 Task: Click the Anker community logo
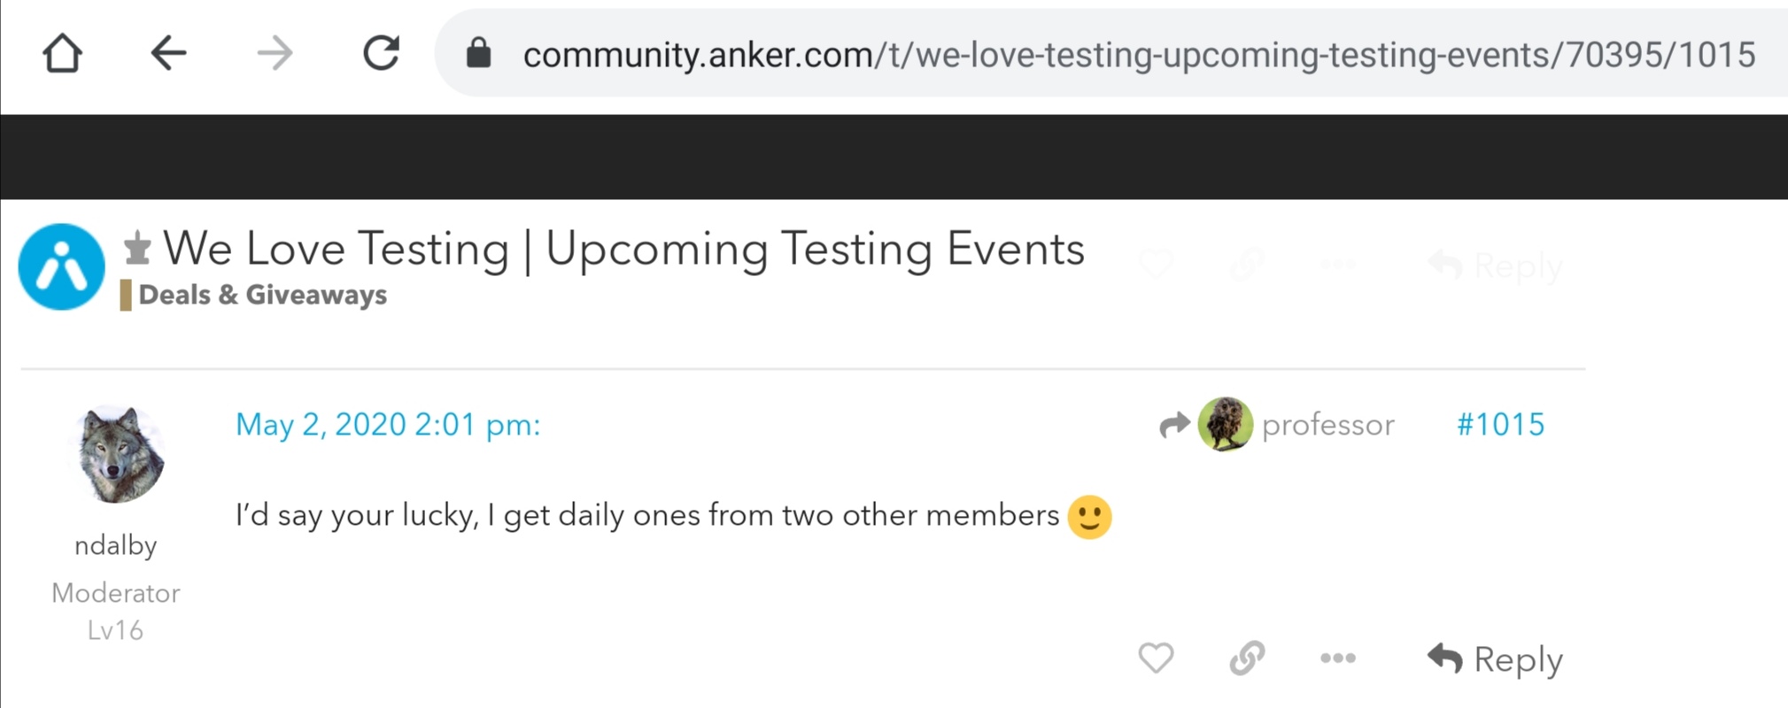tap(62, 266)
